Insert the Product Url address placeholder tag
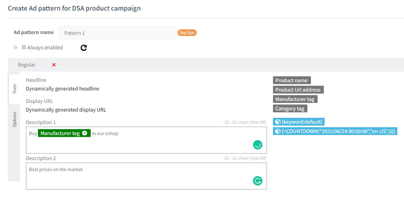 pyautogui.click(x=298, y=90)
